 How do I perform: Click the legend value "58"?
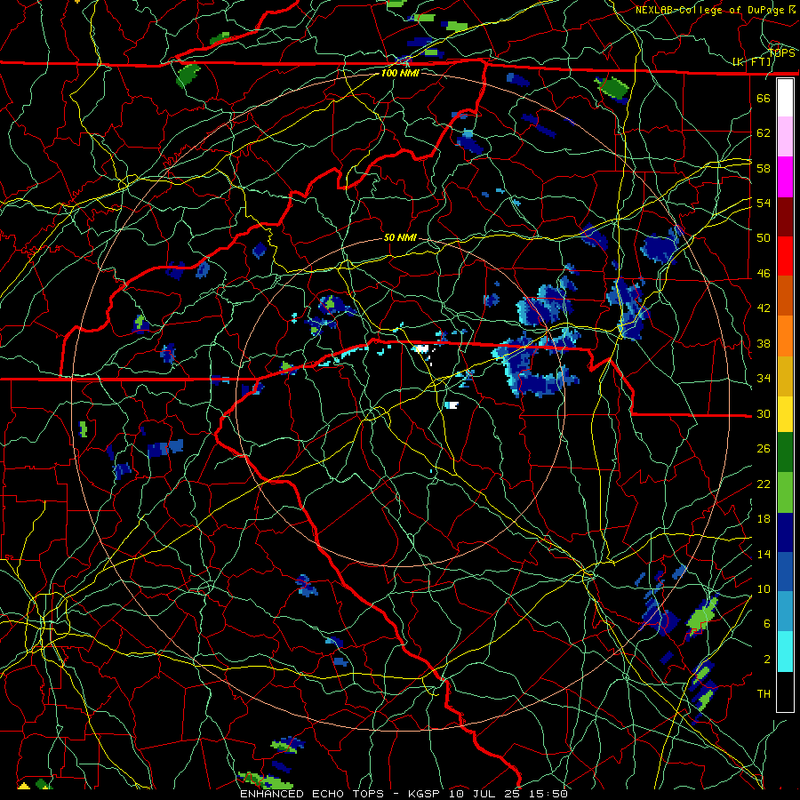tap(764, 168)
